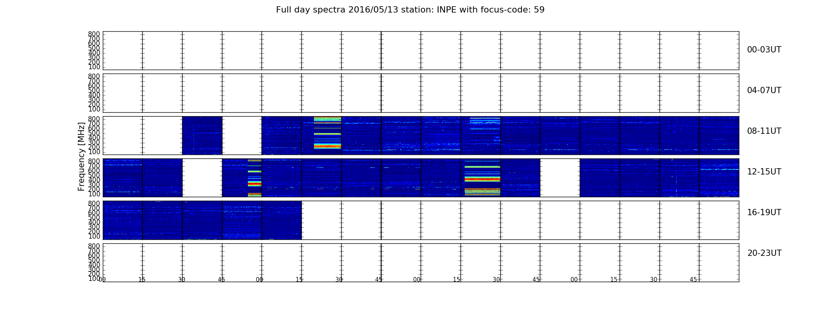Select the '16-19UT' row label
The image size is (821, 313).
[764, 212]
